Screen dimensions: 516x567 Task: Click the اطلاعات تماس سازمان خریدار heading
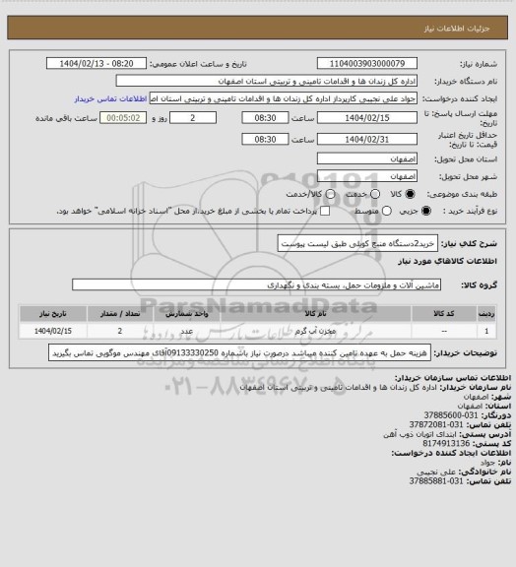coord(452,378)
